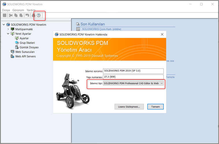Image resolution: width=219 pixels, height=144 pixels.
Task: Select the Yerel Ayarlar tree label
Action: 23,34
